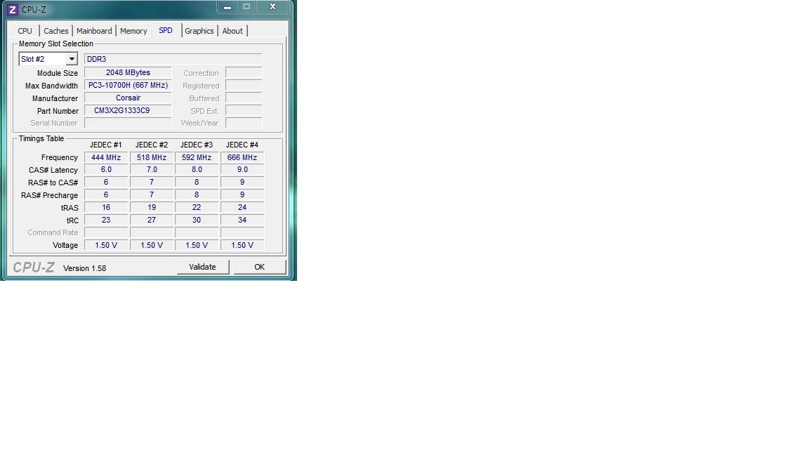Viewport: 809px width, 455px height.
Task: Click the JEDEC #1 Command Rate empty cell
Action: click(x=106, y=232)
